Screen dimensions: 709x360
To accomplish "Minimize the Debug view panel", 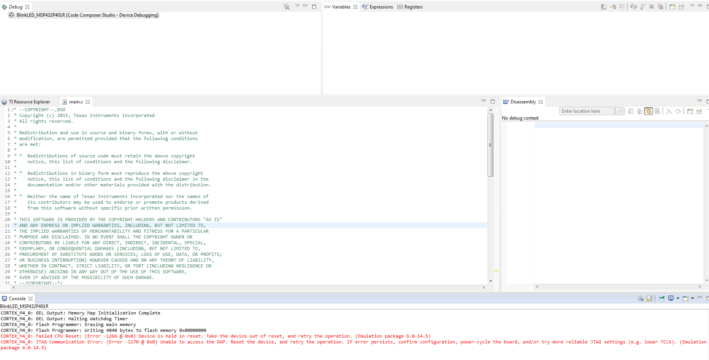I will [x=305, y=6].
